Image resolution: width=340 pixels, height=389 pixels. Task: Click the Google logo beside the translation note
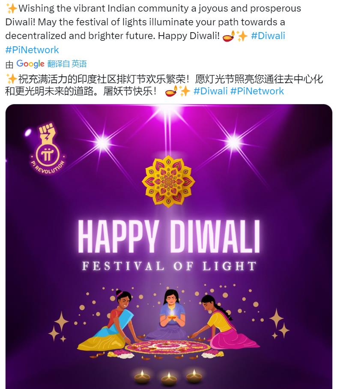[x=30, y=64]
